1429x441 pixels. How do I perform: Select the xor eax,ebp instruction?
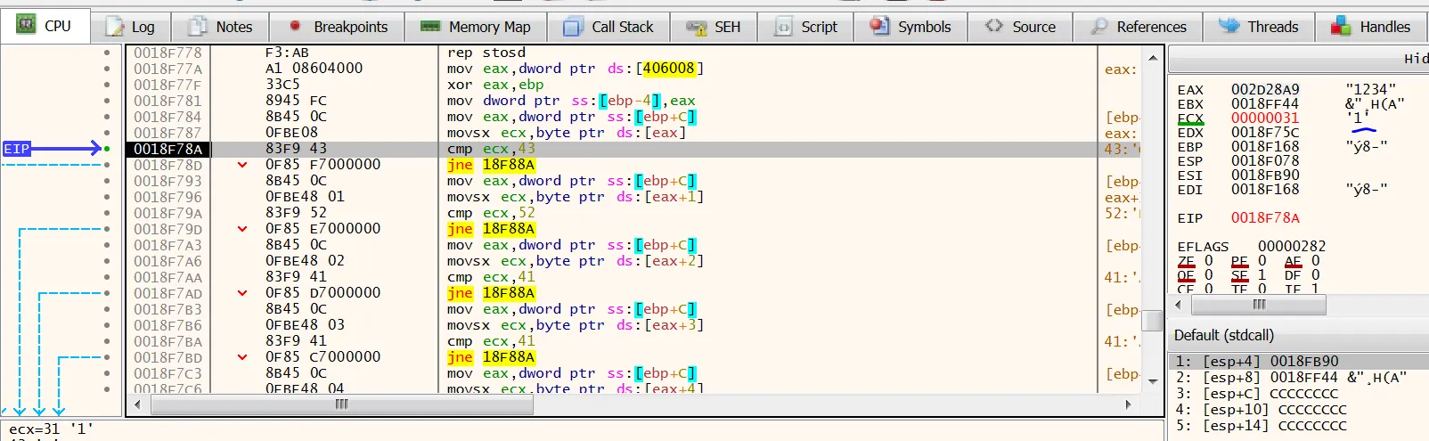pos(495,85)
